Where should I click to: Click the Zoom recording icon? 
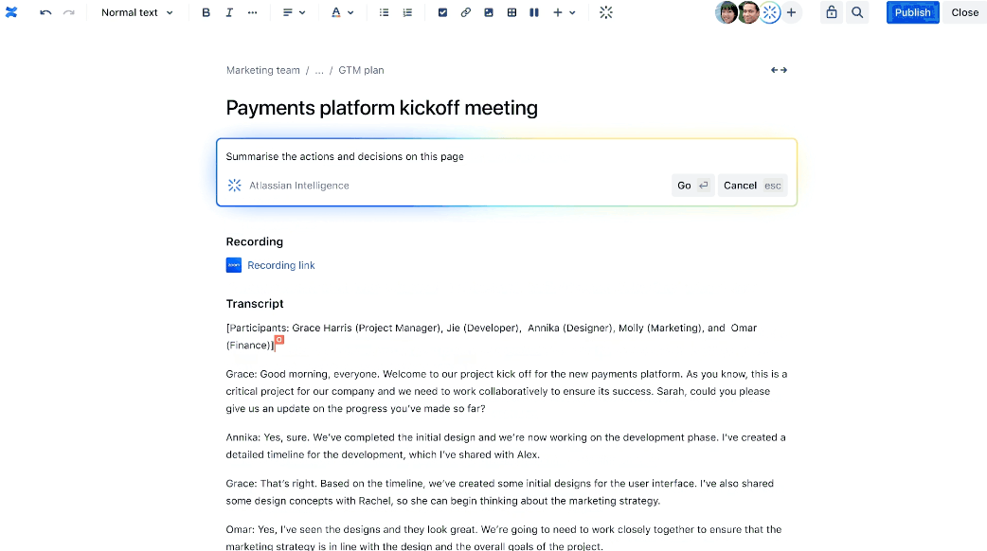tap(234, 265)
